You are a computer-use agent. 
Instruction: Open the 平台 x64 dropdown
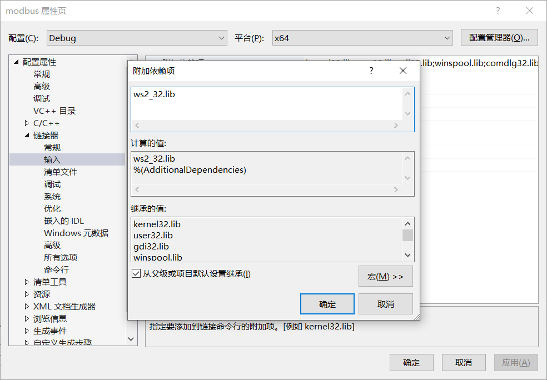click(x=362, y=38)
